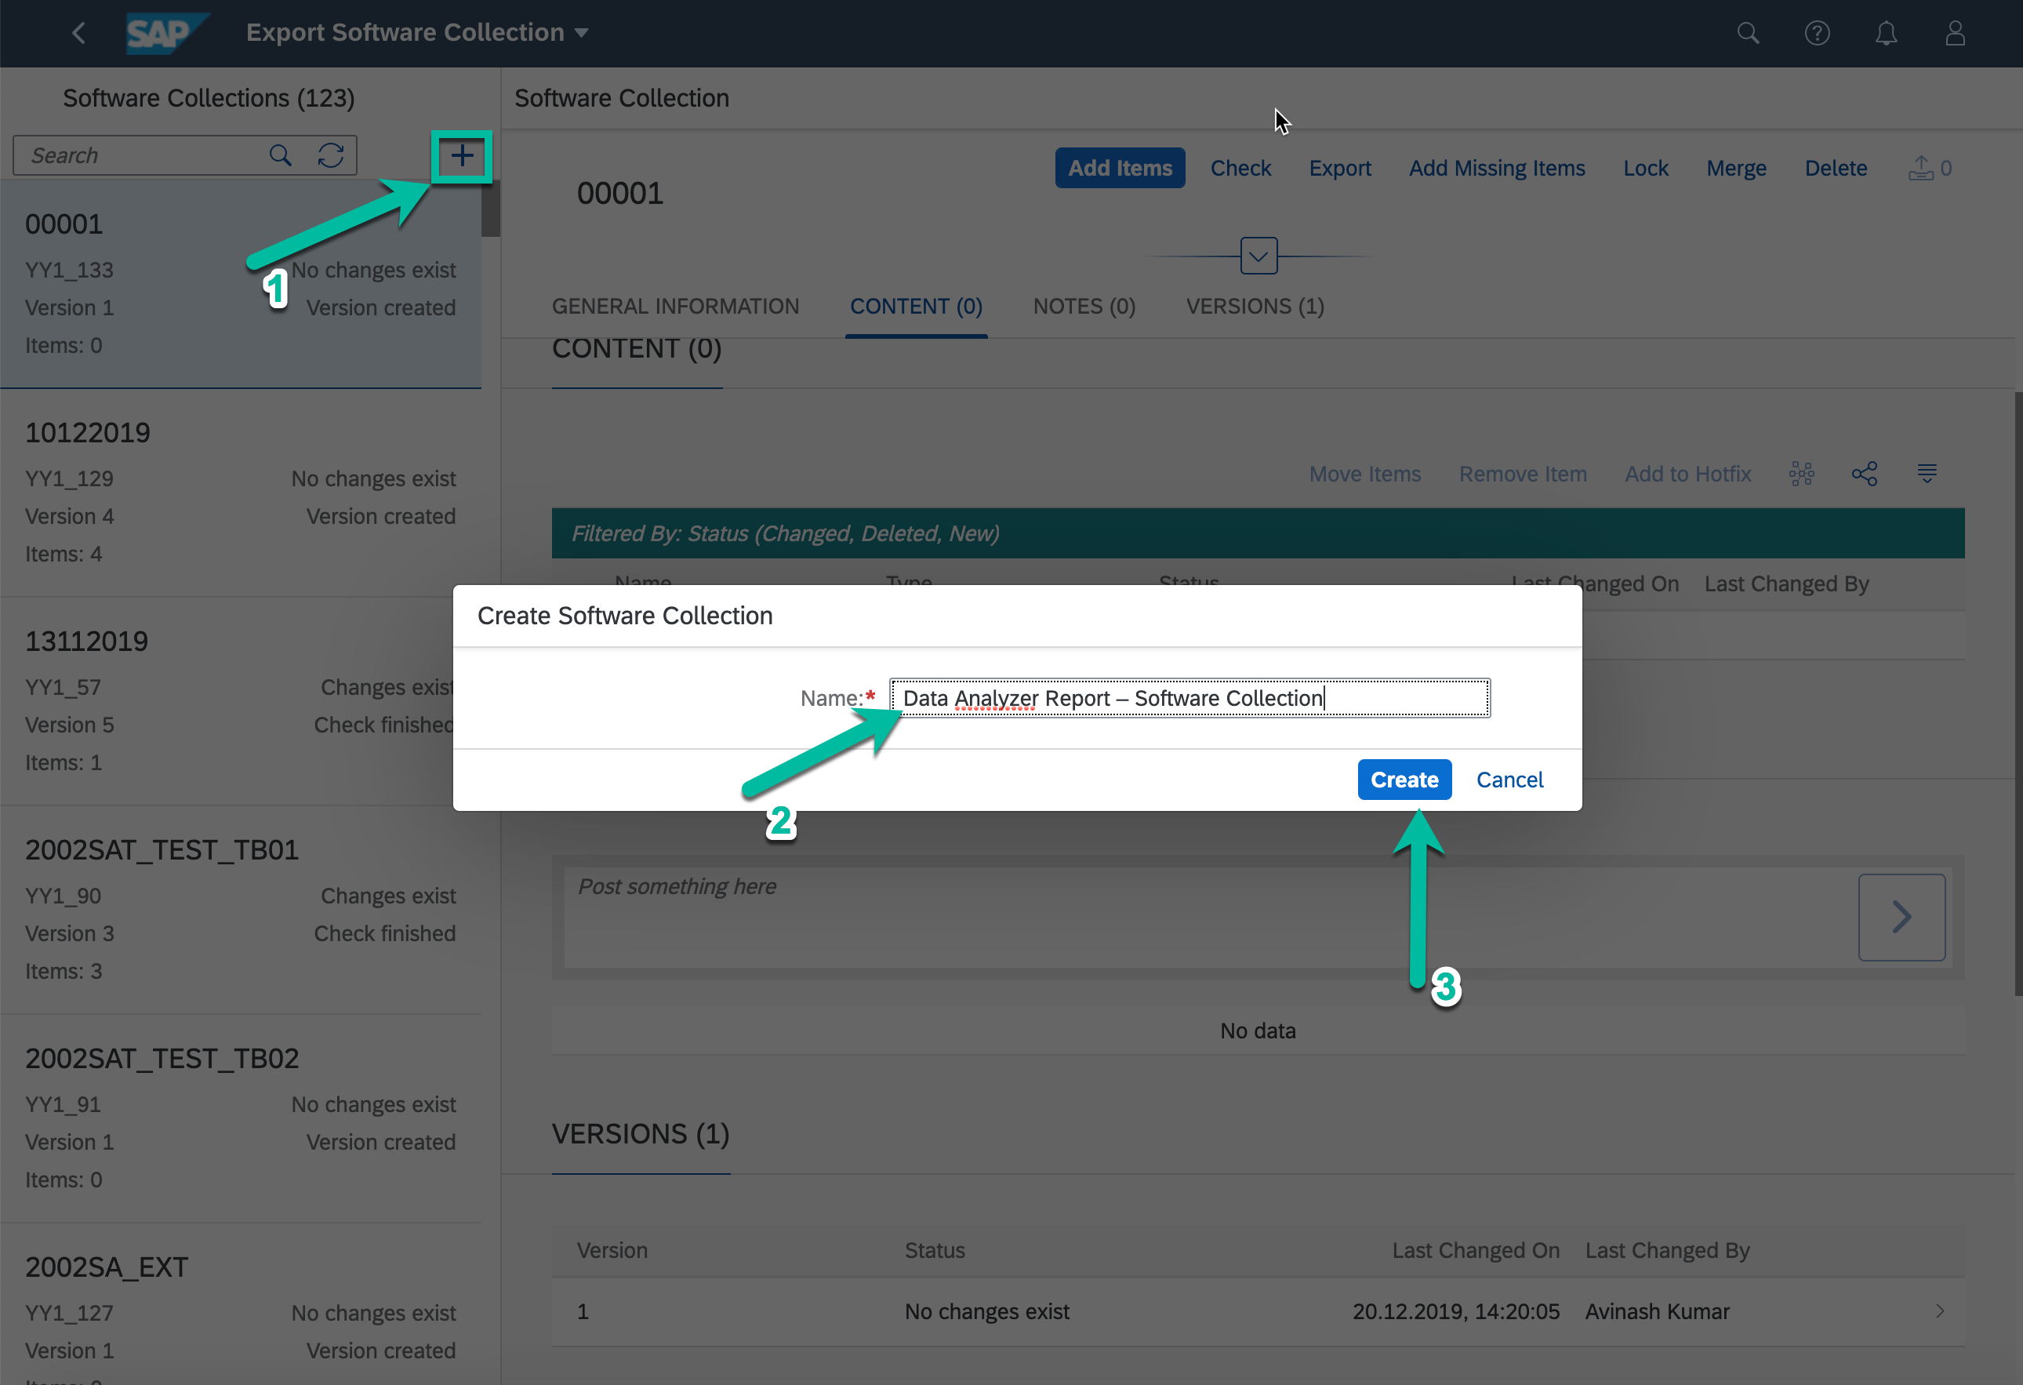2023x1385 pixels.
Task: Open the help question mark icon
Action: pos(1817,33)
